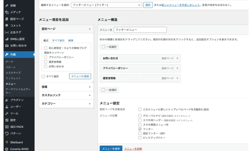The height and width of the screenshot is (151, 252).
Task: Click the ユーザー person icon
Action: click(7, 107)
